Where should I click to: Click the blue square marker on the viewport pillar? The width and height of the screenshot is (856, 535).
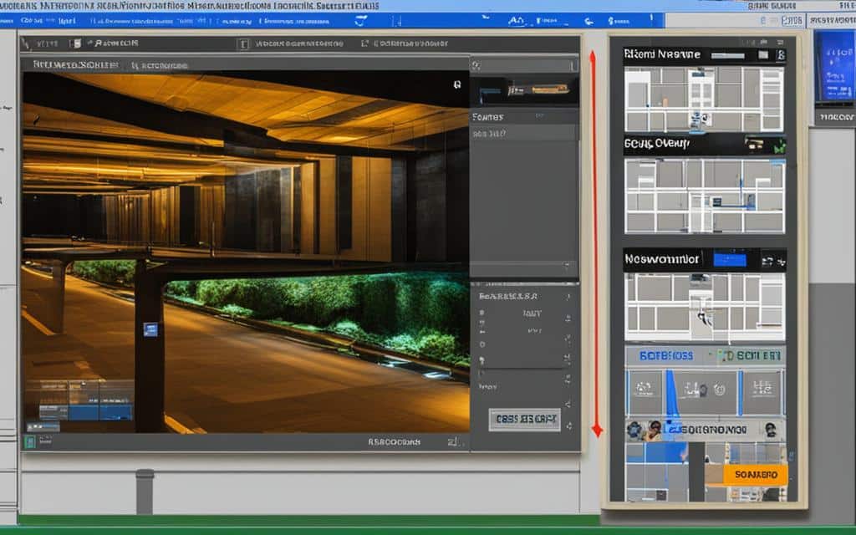tap(150, 329)
